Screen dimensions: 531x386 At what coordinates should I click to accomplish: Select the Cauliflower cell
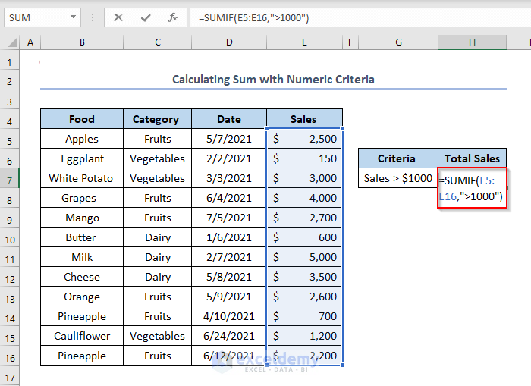coord(82,336)
